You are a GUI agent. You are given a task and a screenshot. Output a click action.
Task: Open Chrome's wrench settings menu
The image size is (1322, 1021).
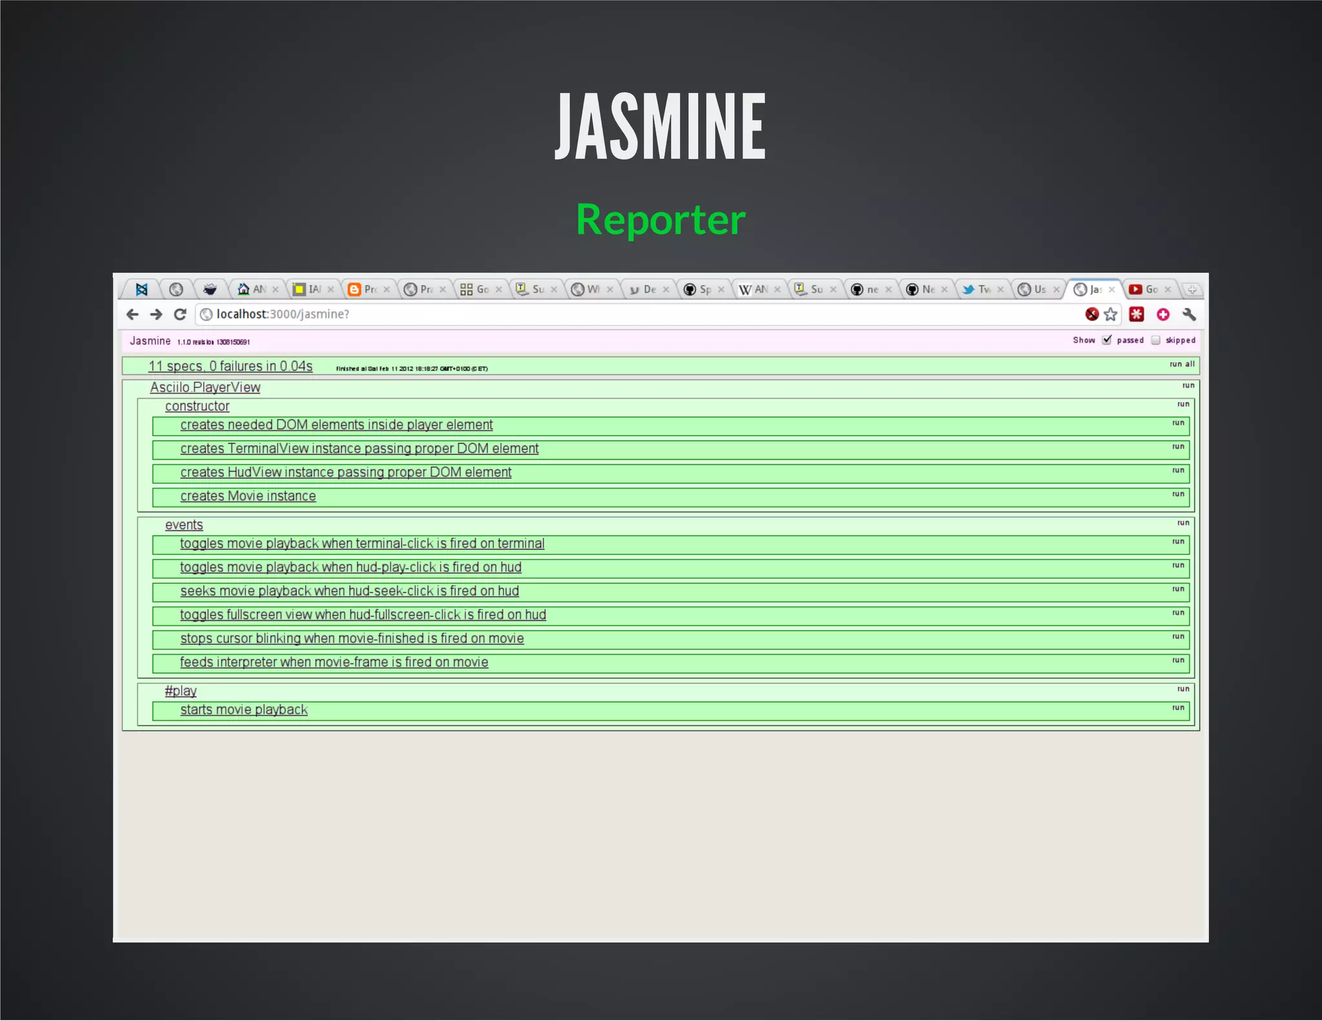click(x=1189, y=314)
